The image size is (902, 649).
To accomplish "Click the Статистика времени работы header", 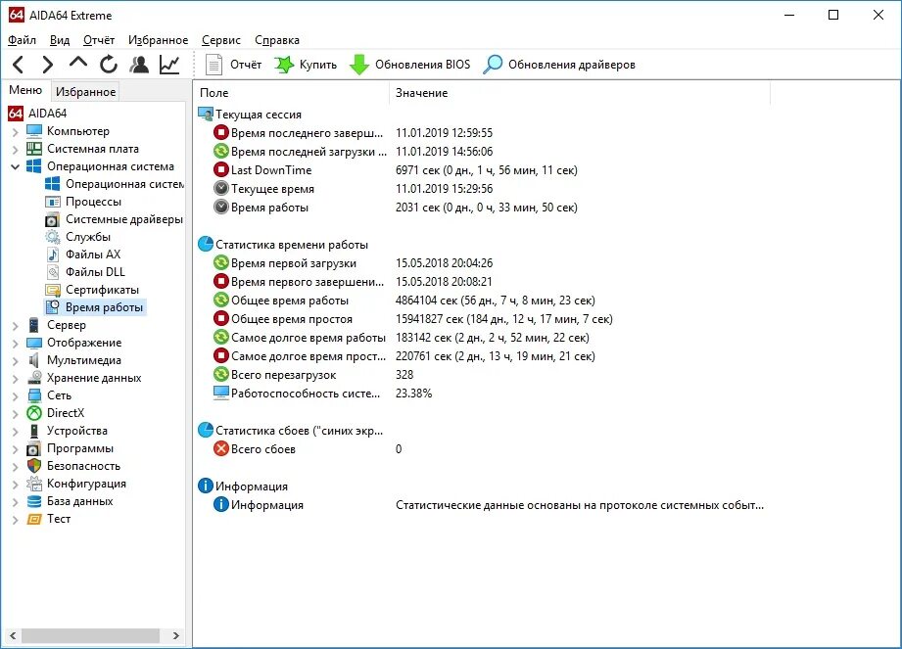I will coord(283,245).
